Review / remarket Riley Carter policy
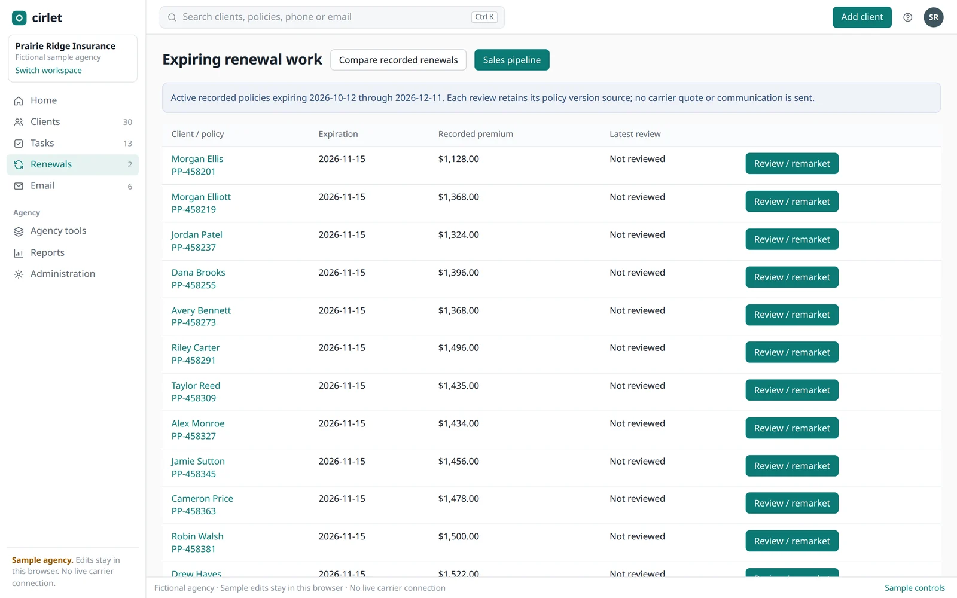 [x=792, y=352]
